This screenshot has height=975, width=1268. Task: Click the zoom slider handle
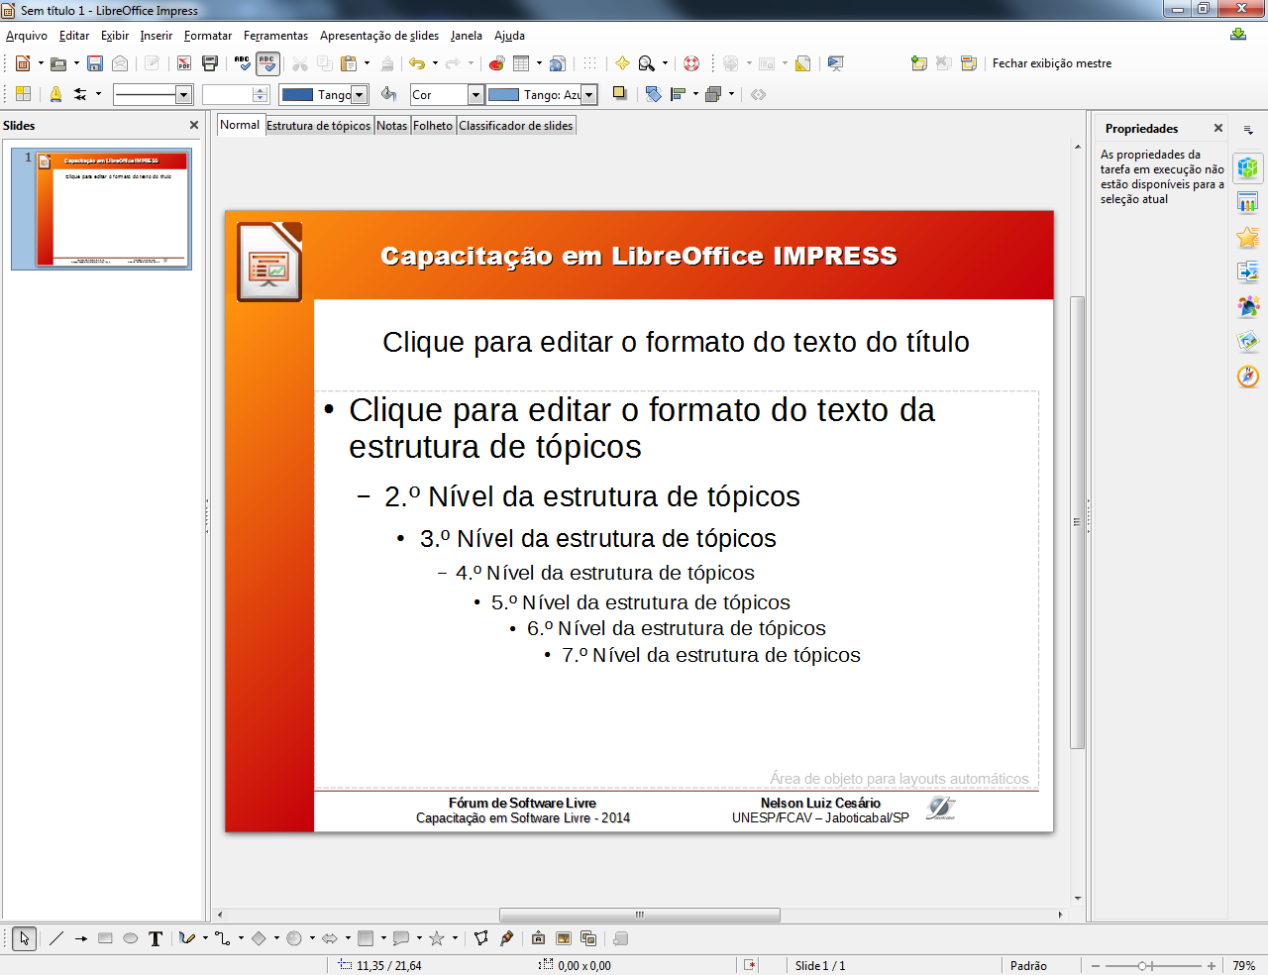coord(1142,966)
